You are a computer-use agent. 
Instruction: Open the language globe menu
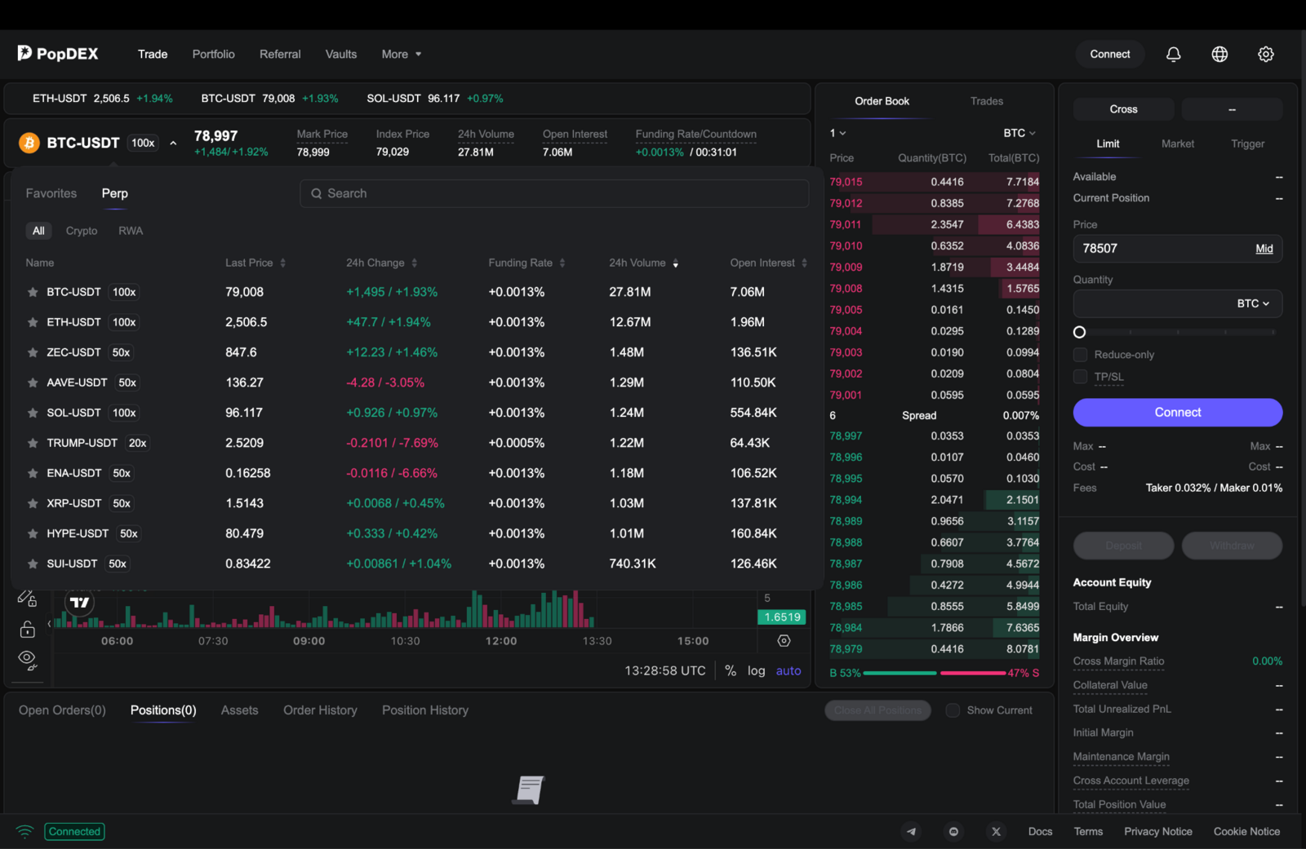tap(1219, 54)
